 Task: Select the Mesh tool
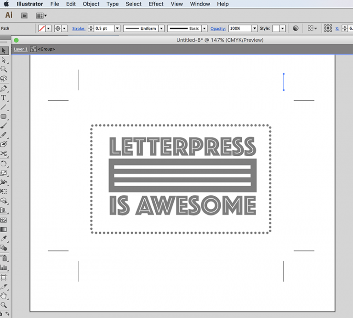4,220
